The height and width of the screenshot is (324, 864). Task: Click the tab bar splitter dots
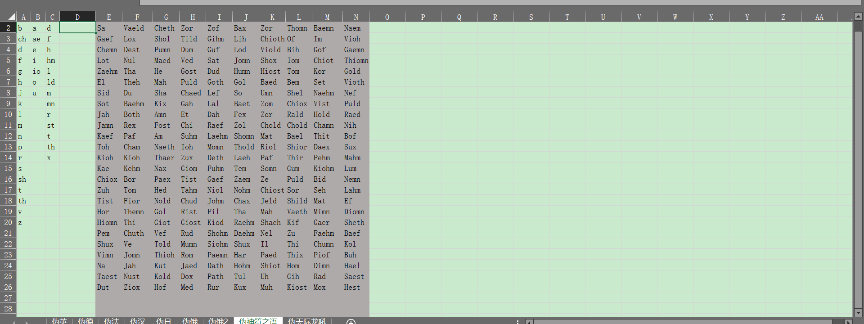[517, 322]
